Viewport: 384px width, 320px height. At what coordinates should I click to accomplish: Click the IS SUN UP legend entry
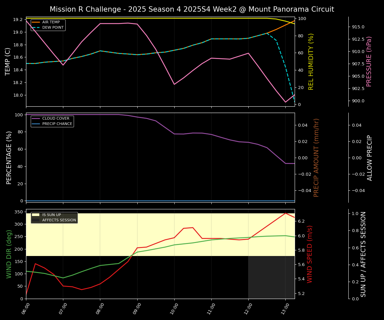(x=51, y=215)
